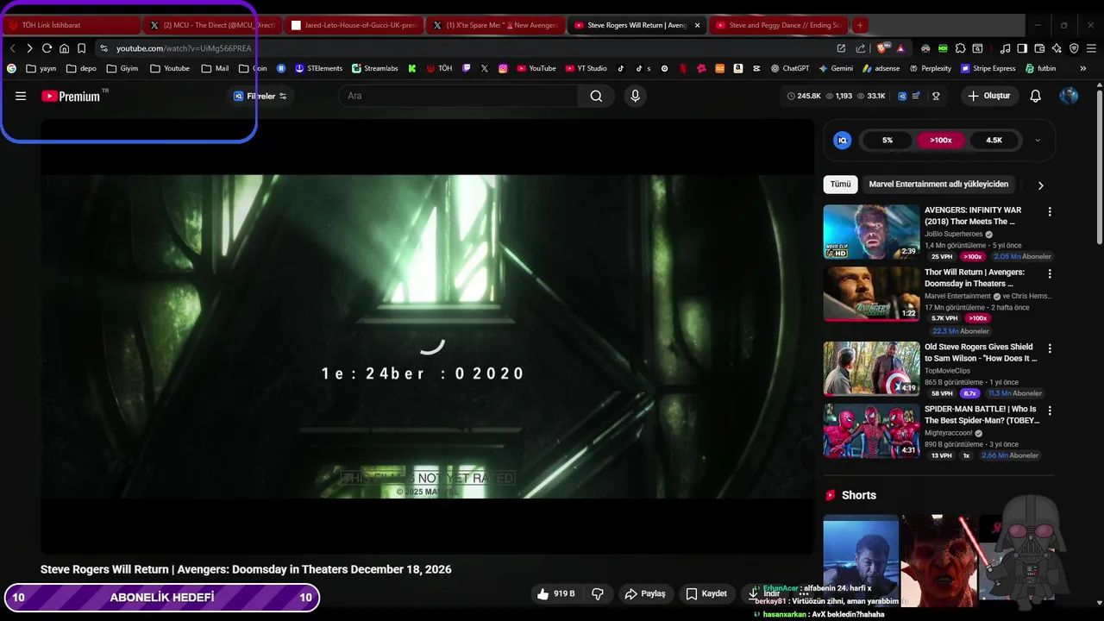The width and height of the screenshot is (1104, 621).
Task: Open YouTube notifications bell
Action: [1036, 96]
